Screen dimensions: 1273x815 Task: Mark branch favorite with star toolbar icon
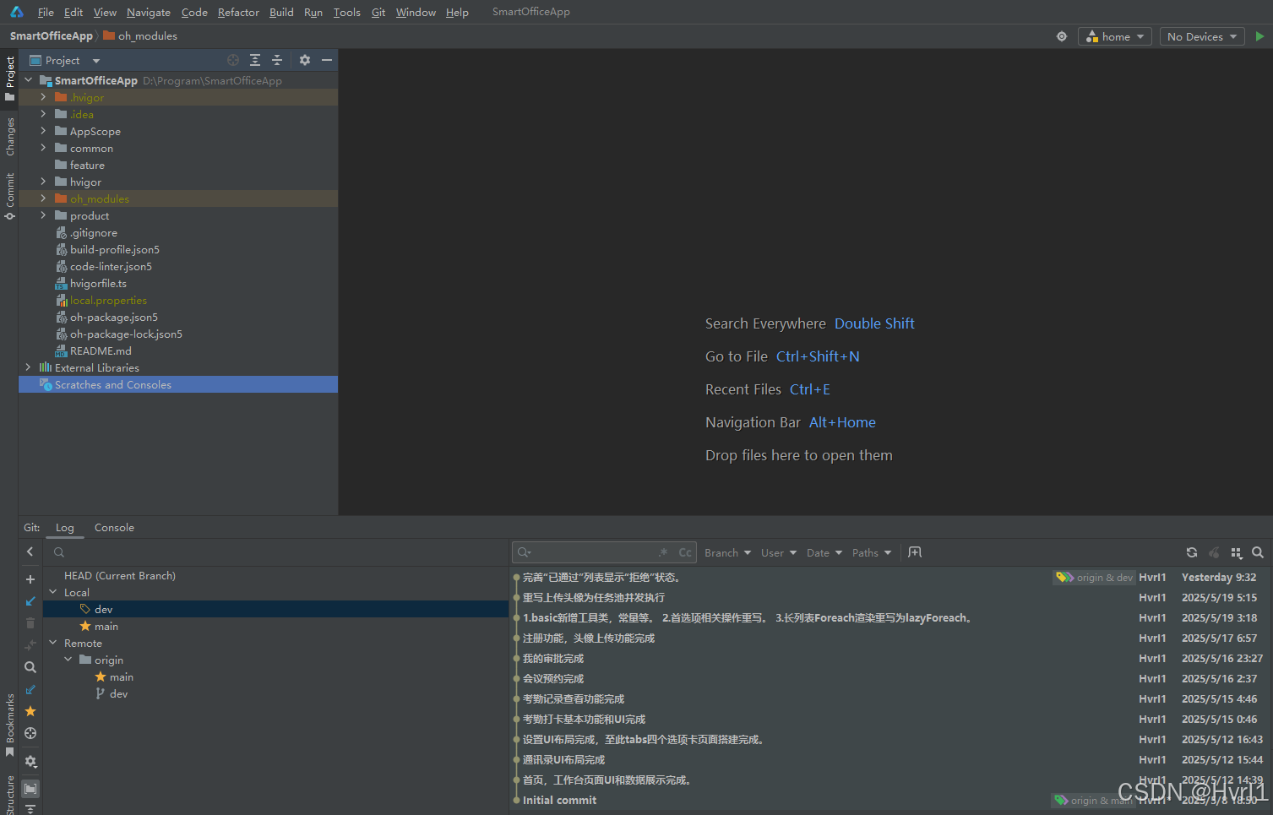click(x=30, y=711)
